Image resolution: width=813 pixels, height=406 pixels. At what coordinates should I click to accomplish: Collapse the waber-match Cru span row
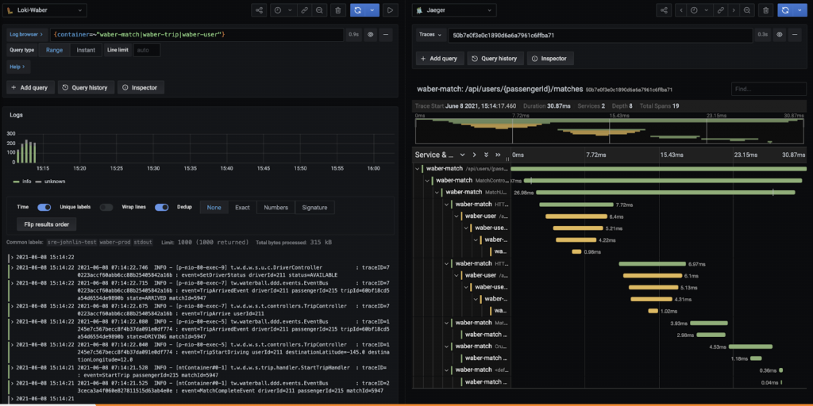447,346
